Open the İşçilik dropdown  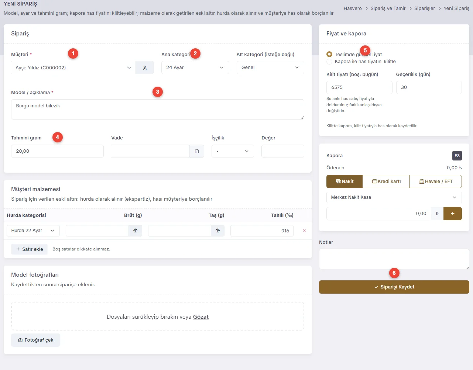coord(233,151)
